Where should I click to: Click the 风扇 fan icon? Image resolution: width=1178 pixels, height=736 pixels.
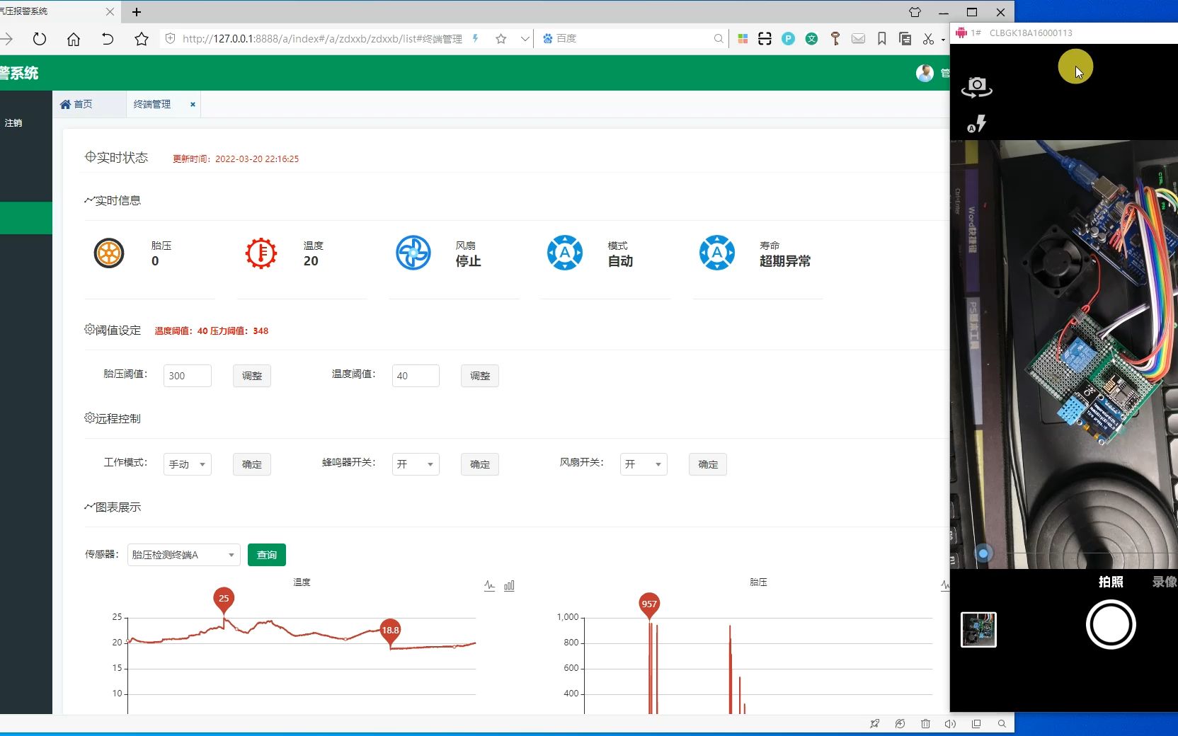click(413, 253)
